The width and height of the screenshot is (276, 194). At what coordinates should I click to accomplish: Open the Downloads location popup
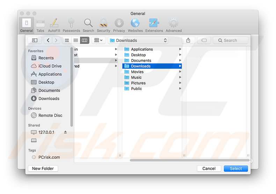coord(138,40)
